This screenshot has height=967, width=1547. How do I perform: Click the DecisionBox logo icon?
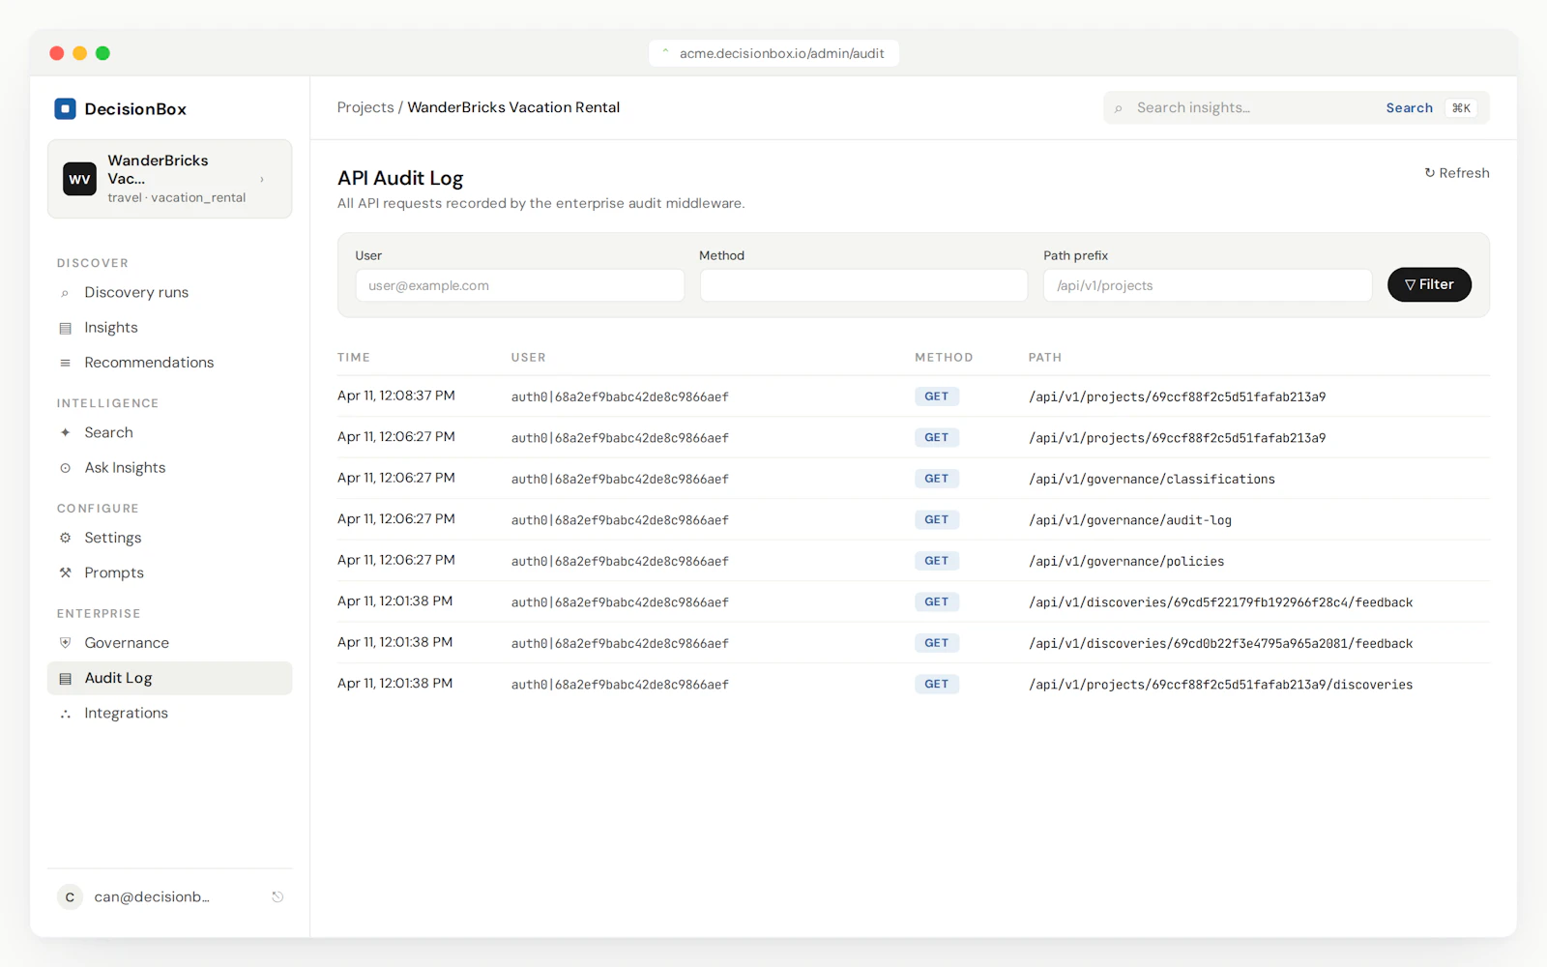click(x=65, y=109)
